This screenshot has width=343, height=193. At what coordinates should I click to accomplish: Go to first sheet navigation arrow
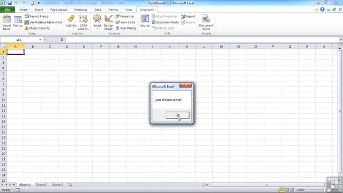[2, 185]
